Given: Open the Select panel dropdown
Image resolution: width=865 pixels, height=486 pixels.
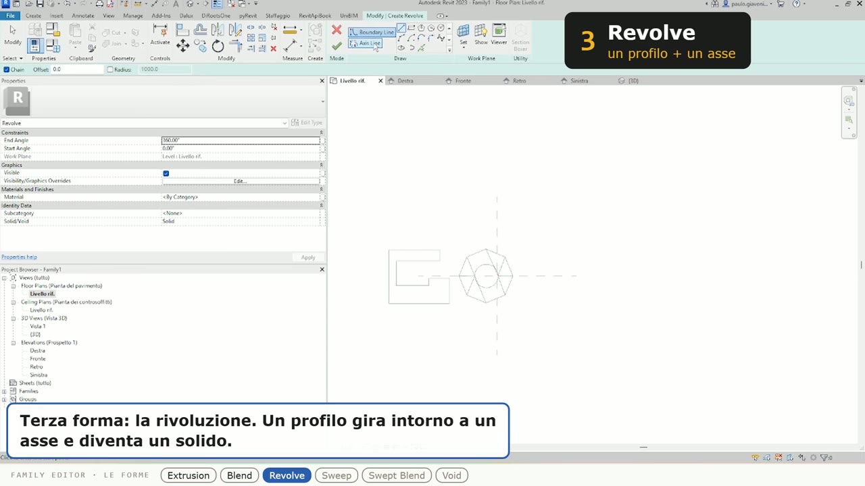Looking at the screenshot, I should coord(12,59).
